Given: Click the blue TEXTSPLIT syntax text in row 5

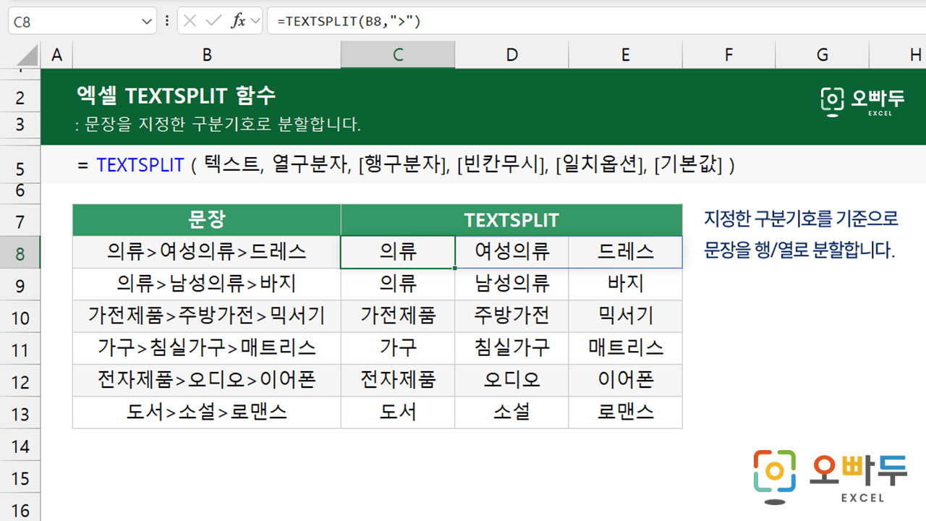Looking at the screenshot, I should click(140, 165).
